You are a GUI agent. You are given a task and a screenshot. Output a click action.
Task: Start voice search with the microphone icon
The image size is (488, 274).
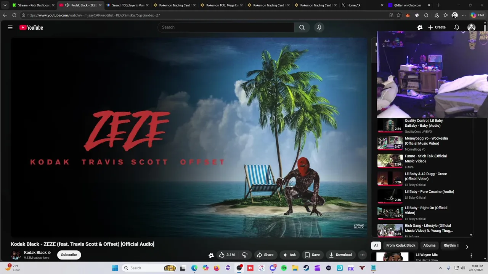coord(319,27)
